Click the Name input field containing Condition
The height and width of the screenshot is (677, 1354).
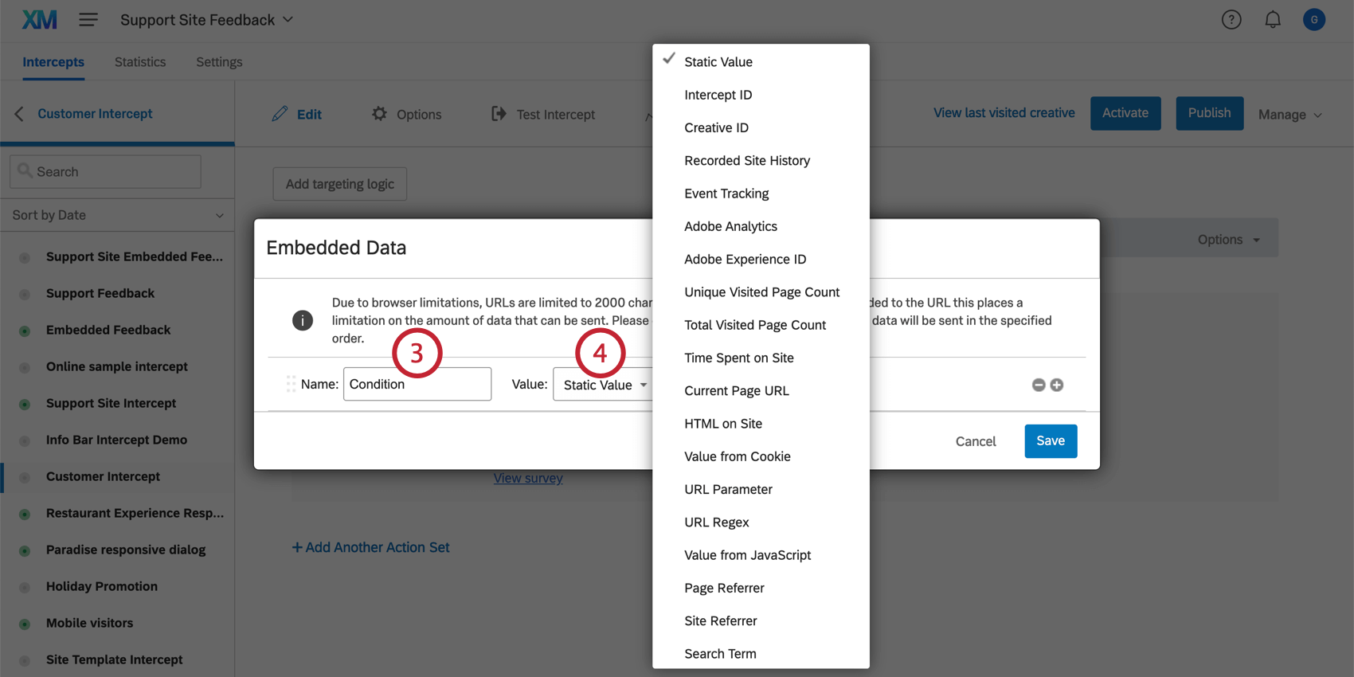pos(417,384)
